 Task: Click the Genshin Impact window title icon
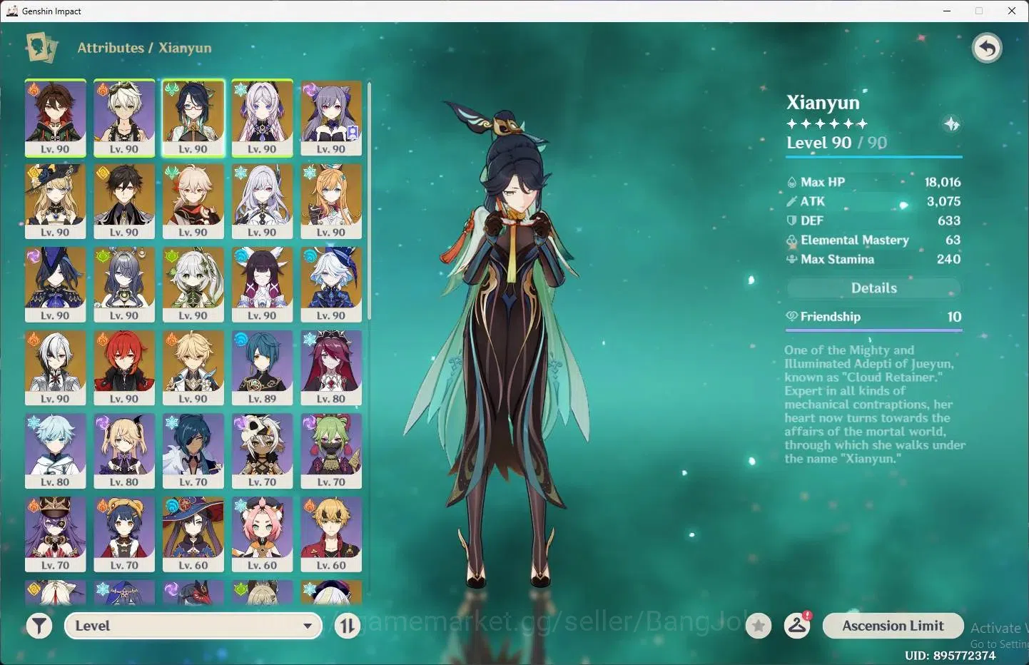(12, 11)
